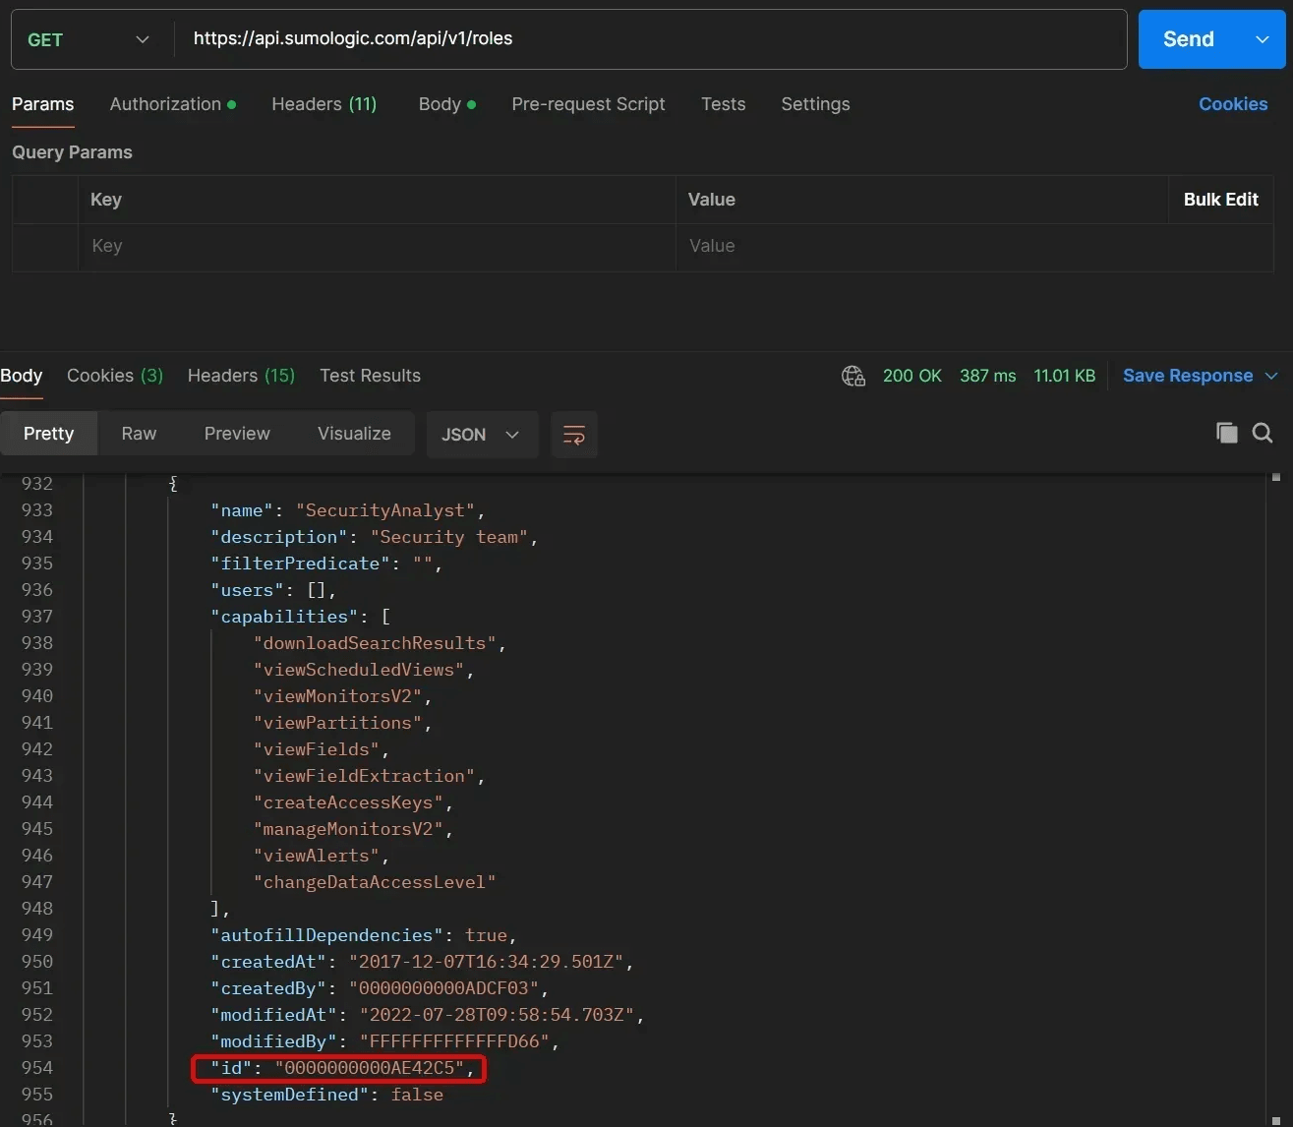Switch to the Authorization tab

[165, 104]
